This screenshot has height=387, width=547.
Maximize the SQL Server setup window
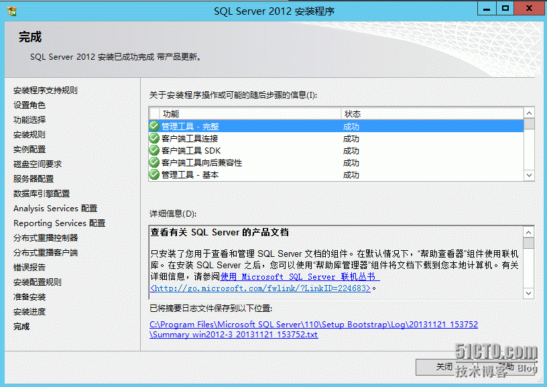pos(505,8)
